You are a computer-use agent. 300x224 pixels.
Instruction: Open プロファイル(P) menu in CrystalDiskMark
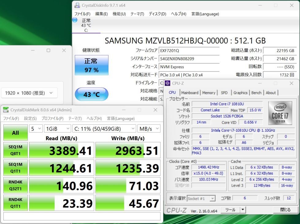pyautogui.click(x=52, y=118)
